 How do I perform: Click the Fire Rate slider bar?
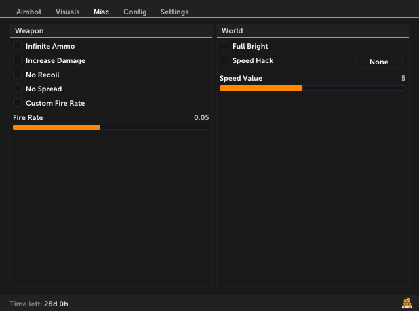coord(111,127)
